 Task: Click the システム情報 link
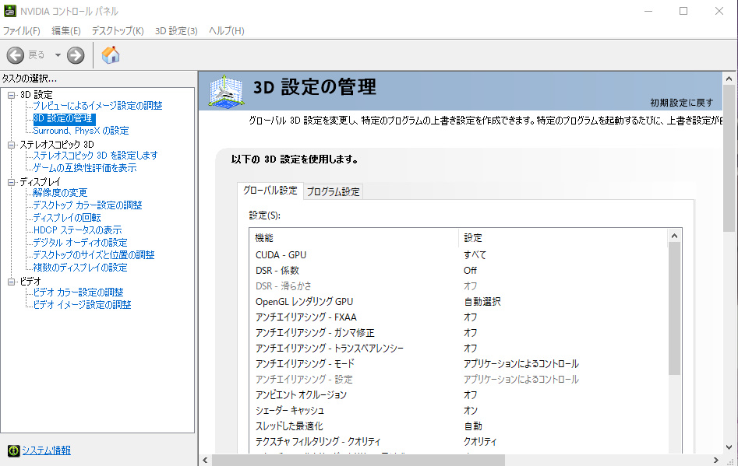point(47,450)
